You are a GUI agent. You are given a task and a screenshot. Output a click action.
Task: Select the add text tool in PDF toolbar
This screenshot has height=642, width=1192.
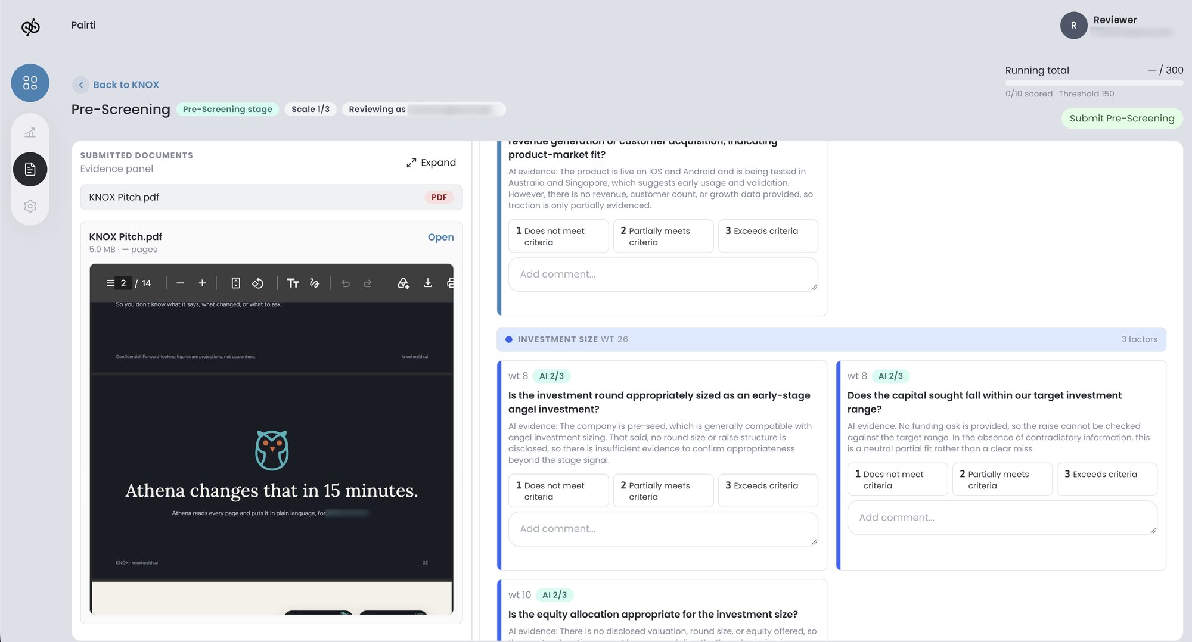pyautogui.click(x=293, y=283)
